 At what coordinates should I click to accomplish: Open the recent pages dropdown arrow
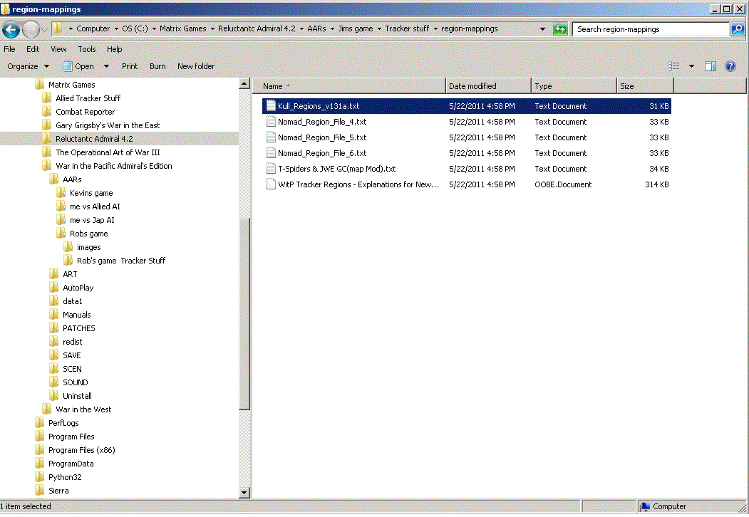44,30
